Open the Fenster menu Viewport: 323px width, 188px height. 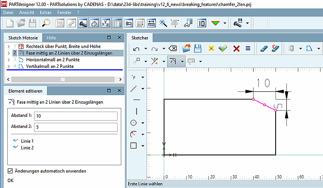pyautogui.click(x=64, y=12)
